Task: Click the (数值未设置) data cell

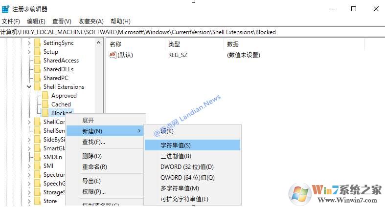Action: [243, 55]
